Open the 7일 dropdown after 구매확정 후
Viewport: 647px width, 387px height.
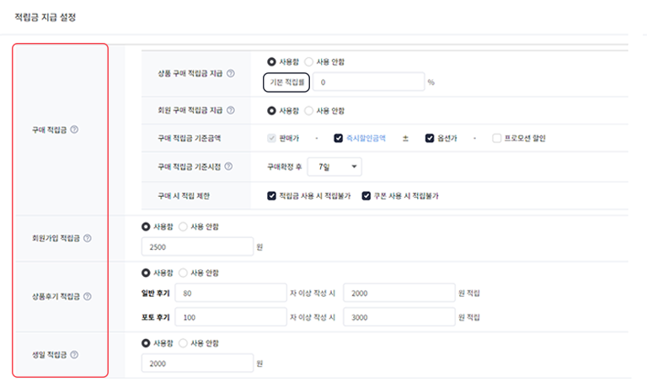pyautogui.click(x=334, y=167)
